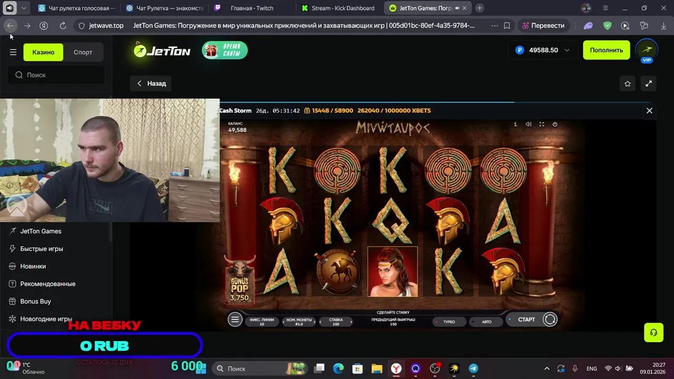Open File Explorer from taskbar
Image resolution: width=674 pixels, height=379 pixels.
pyautogui.click(x=376, y=368)
